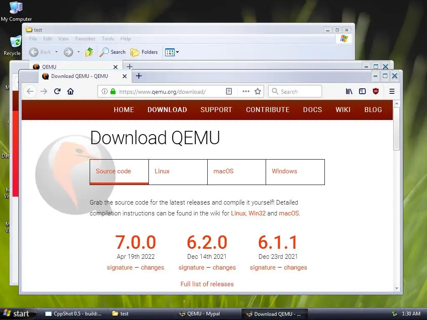The image size is (427, 320).
Task: Click Forward arrow in test Explorer window
Action: pyautogui.click(x=68, y=52)
